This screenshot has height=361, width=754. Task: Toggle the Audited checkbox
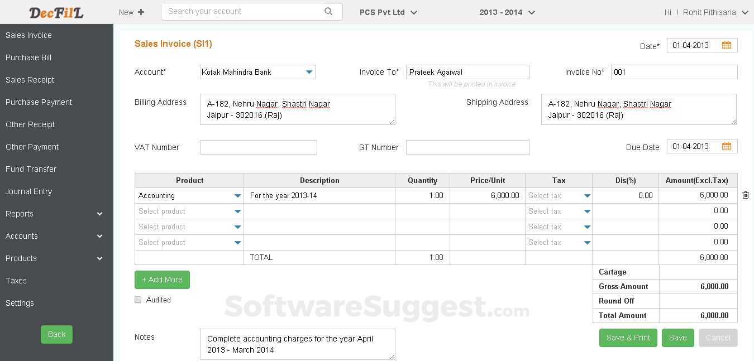138,300
